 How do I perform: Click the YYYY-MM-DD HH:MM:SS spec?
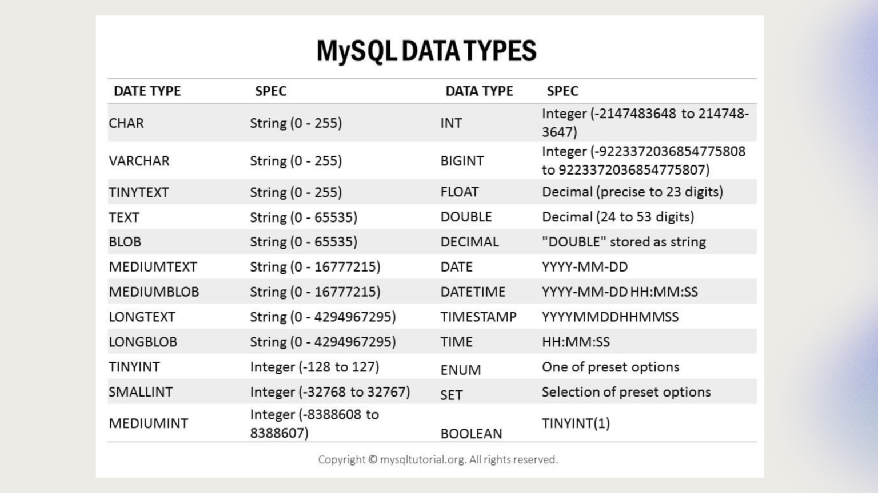click(620, 292)
